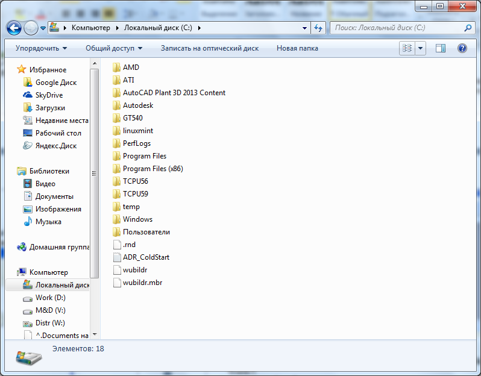This screenshot has height=376, width=481.
Task: Select the Program Files (x86) folder
Action: [148, 169]
